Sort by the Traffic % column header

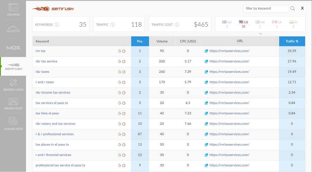pos(292,41)
